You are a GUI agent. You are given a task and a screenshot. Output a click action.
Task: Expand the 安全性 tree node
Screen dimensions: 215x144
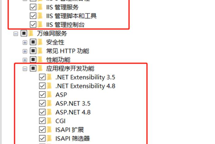tap(25, 43)
